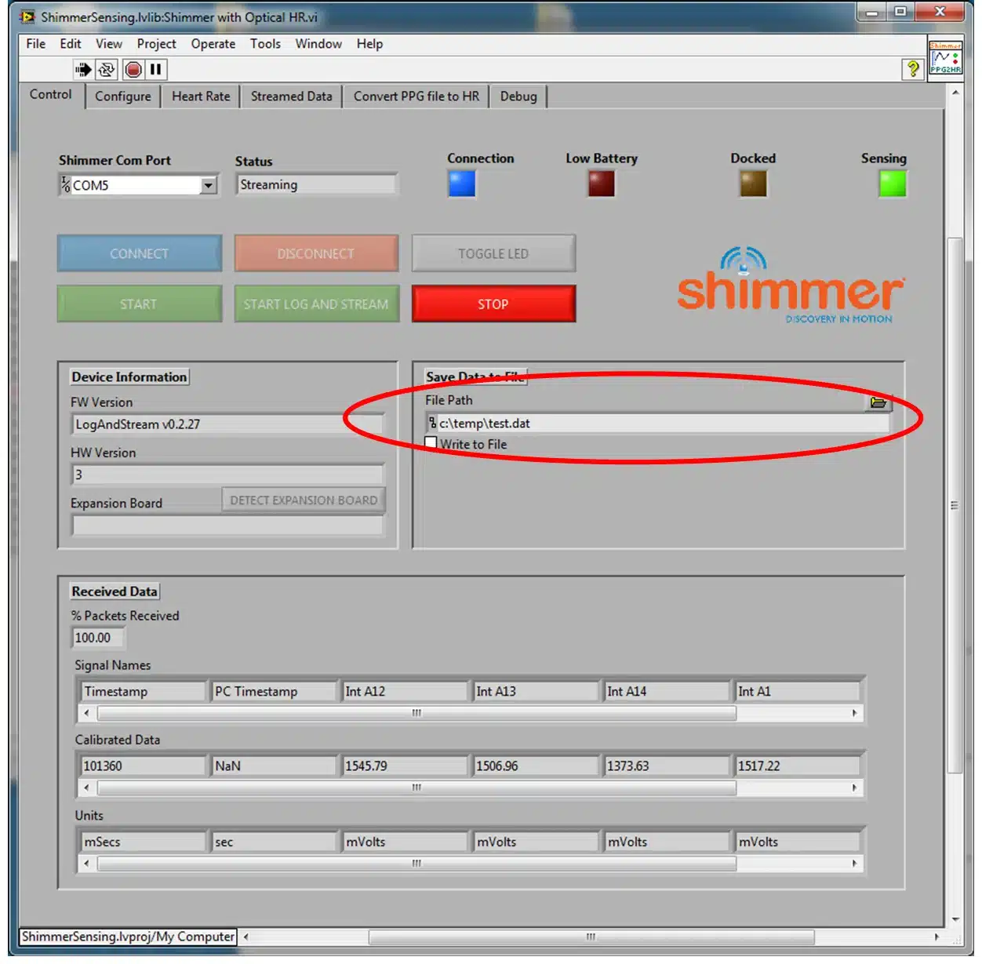Screen dimensions: 982x964
Task: Click the PPG2HR VI icon in corner
Action: click(x=945, y=57)
